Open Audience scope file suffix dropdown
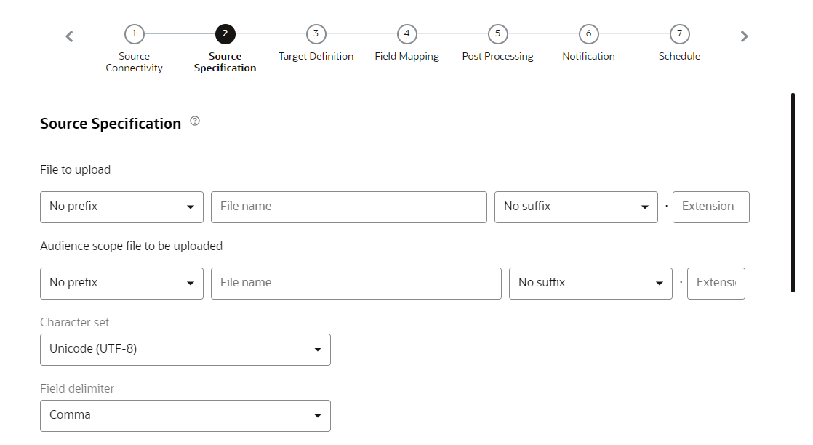813x445 pixels. coord(590,284)
